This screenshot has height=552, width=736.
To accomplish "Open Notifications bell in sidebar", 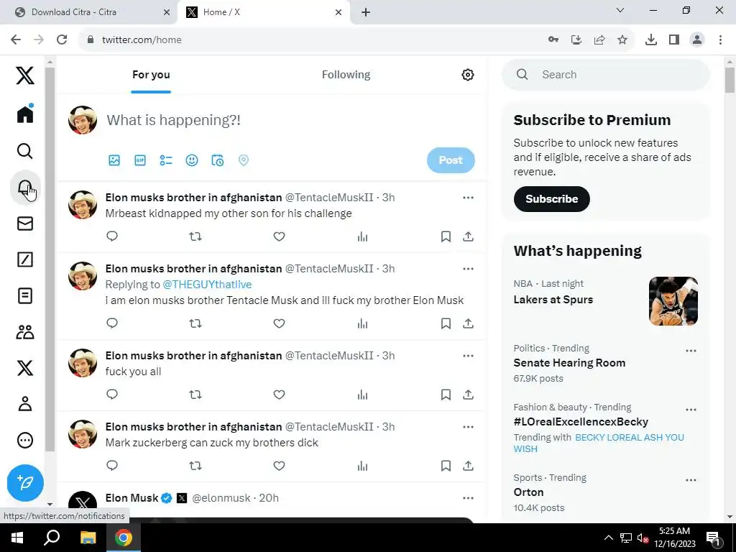I will coord(25,188).
